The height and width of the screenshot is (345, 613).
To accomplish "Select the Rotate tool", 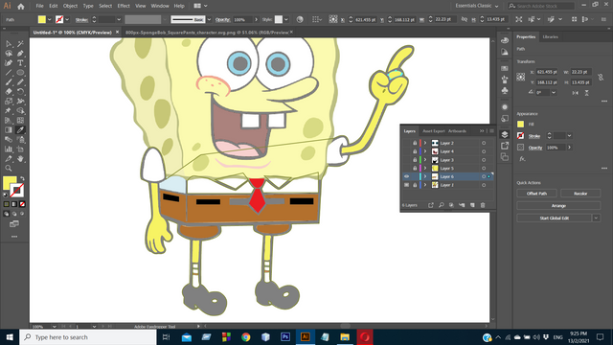I will tap(20, 92).
